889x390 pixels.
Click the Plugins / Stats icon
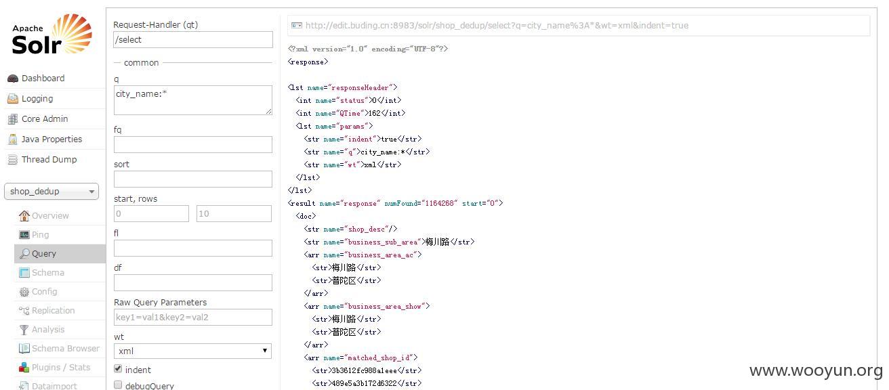(x=24, y=368)
